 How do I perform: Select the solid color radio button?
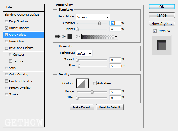pyautogui.click(x=64, y=37)
